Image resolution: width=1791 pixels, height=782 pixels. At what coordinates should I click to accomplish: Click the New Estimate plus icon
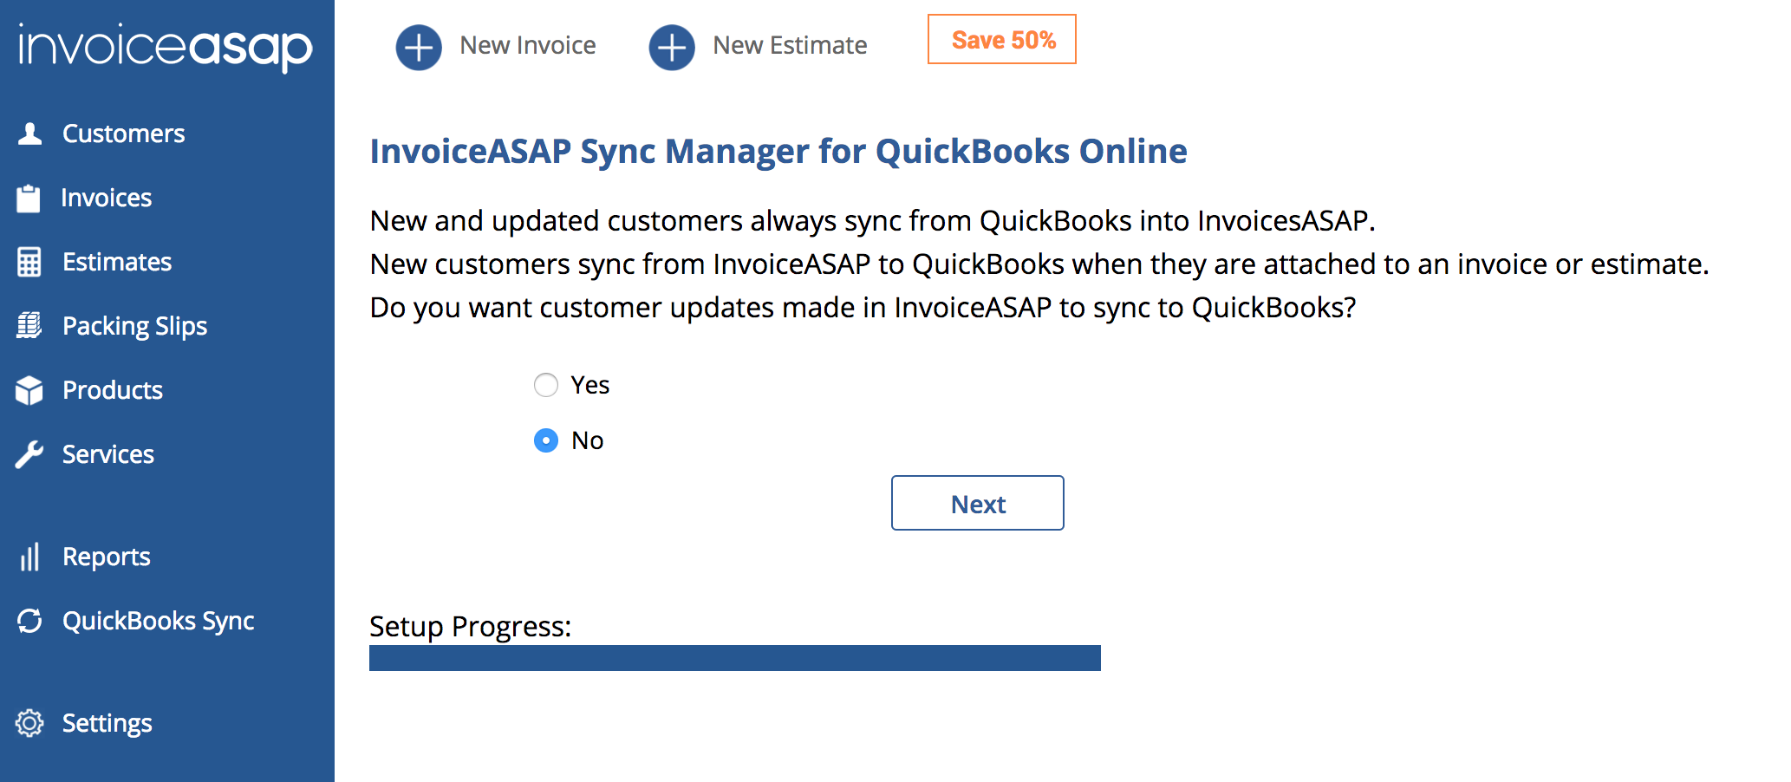click(x=672, y=47)
